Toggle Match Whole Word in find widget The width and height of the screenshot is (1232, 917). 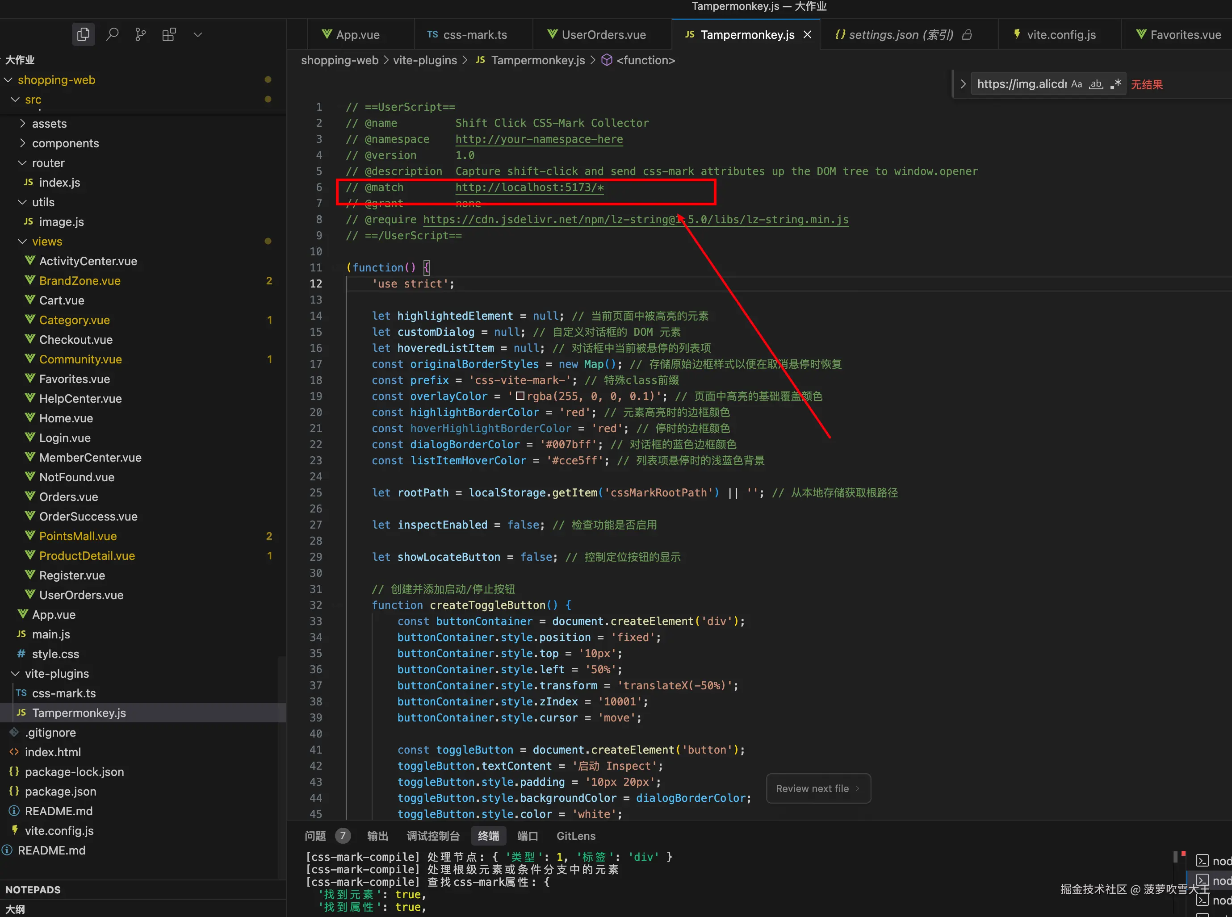pyautogui.click(x=1095, y=84)
